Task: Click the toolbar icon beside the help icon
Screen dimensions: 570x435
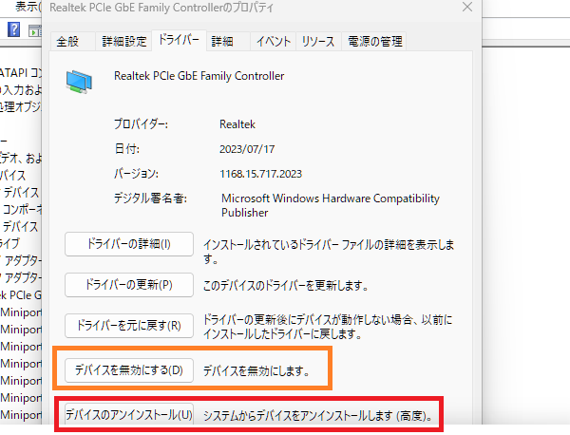Action: 35,31
